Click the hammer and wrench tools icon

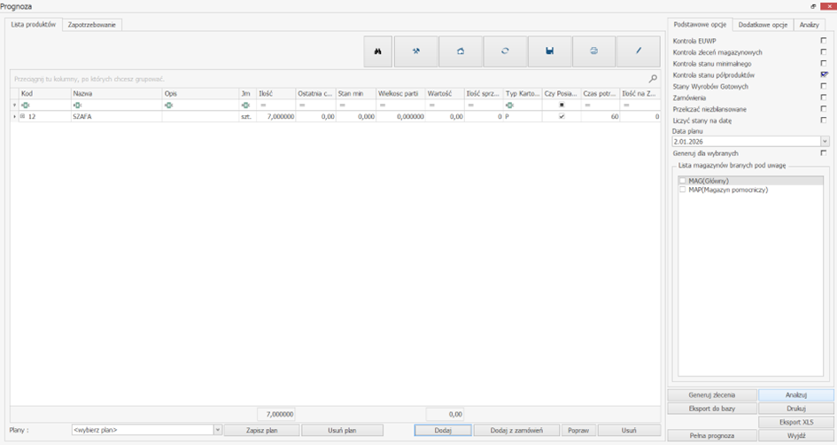tap(416, 51)
